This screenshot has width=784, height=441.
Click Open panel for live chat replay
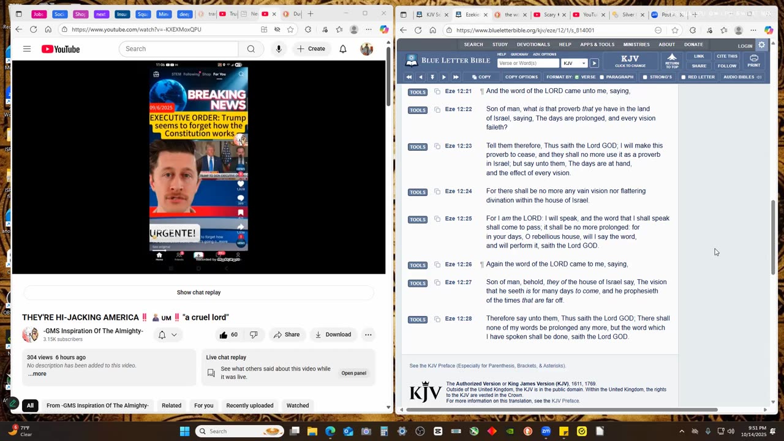[x=353, y=373]
